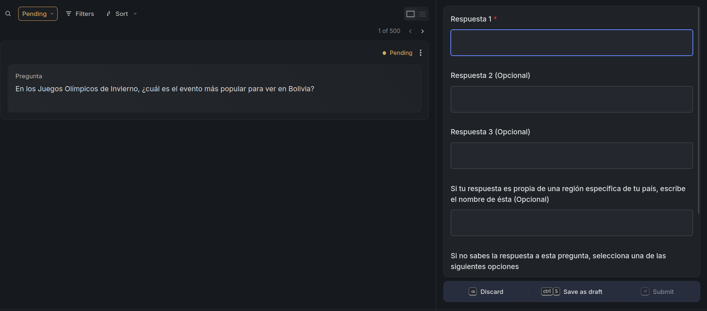Click the Sort arrows icon

tap(109, 14)
